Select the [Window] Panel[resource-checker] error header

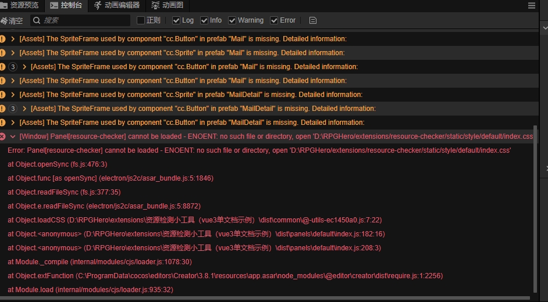click(x=276, y=136)
